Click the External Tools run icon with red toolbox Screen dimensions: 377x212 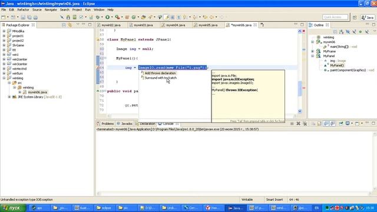(x=117, y=17)
